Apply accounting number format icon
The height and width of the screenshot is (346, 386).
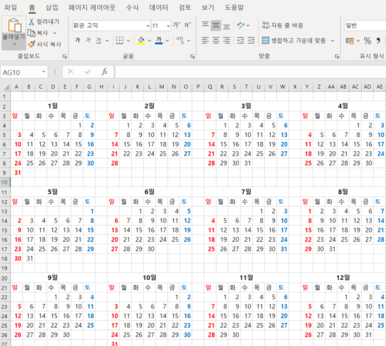[x=350, y=41]
